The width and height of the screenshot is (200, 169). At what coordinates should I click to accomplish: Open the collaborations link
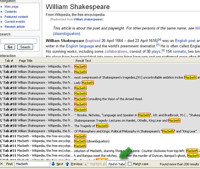point(116,51)
